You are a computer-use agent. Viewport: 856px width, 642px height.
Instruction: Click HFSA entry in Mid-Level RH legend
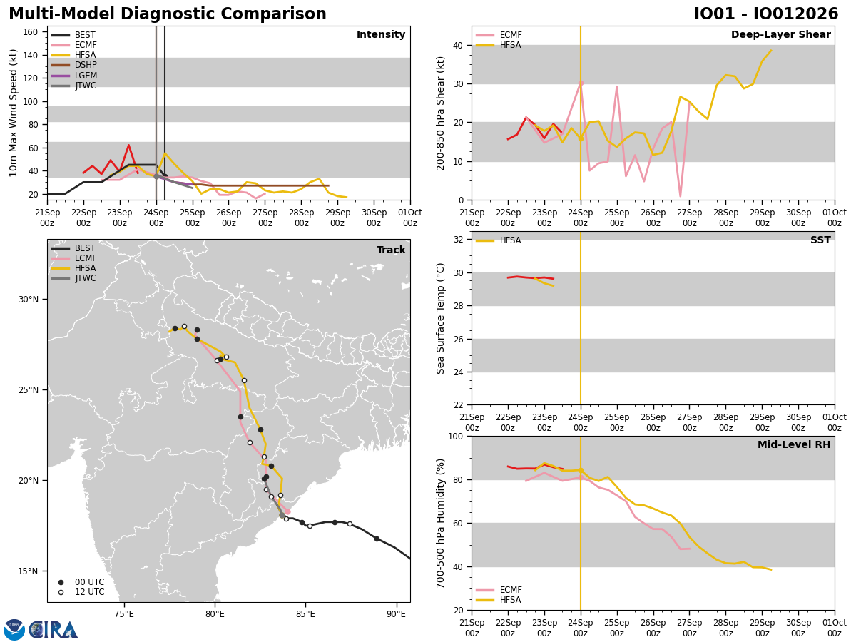coord(498,600)
